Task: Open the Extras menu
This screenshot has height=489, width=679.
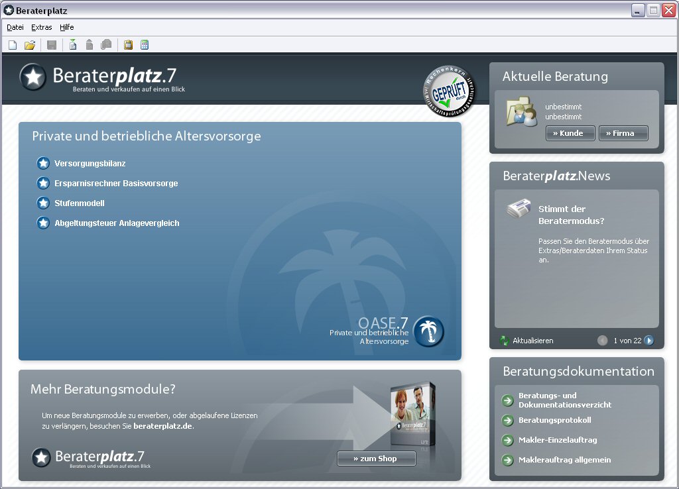Action: tap(42, 27)
